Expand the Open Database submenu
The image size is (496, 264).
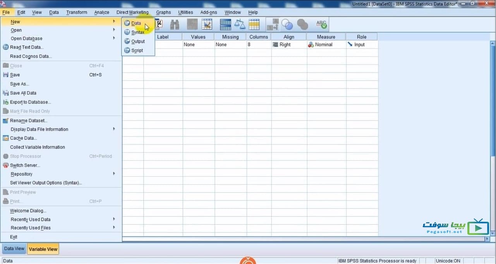pos(61,38)
